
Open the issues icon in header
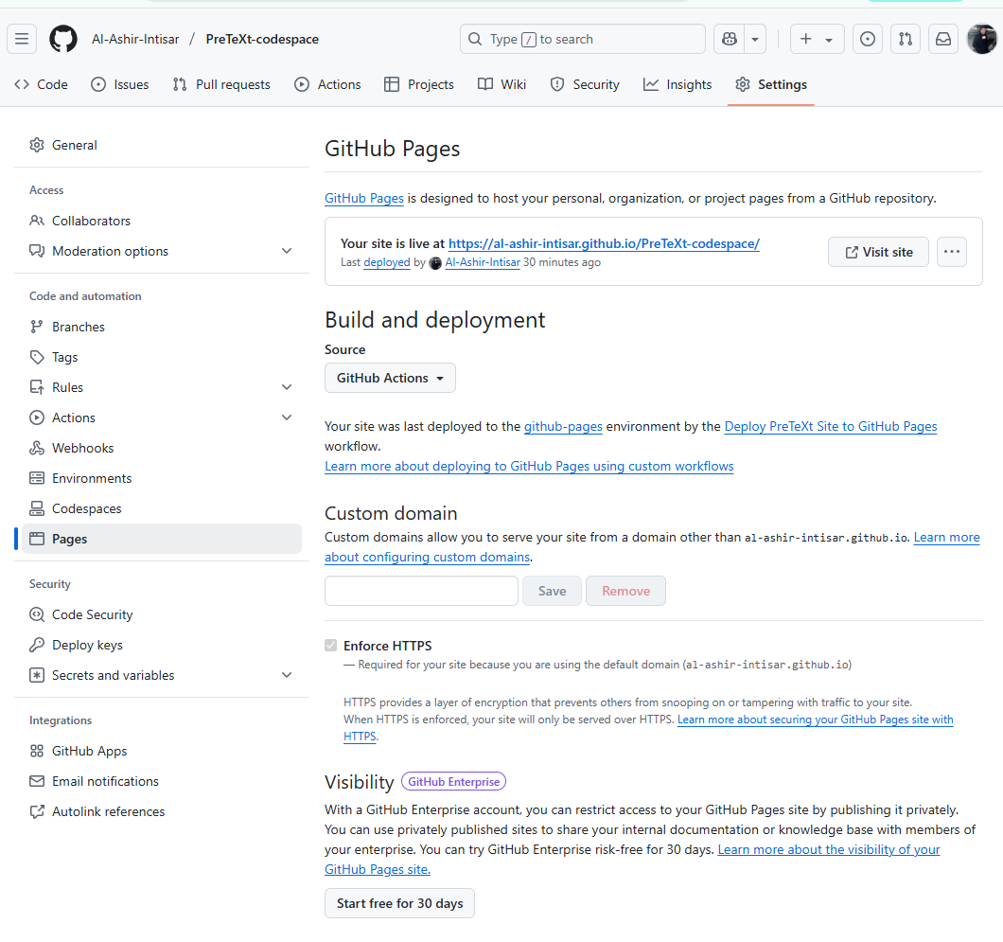[868, 39]
